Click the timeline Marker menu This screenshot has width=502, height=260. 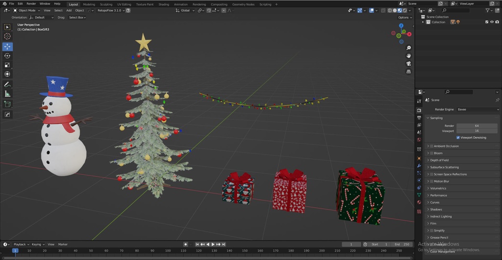coord(63,244)
